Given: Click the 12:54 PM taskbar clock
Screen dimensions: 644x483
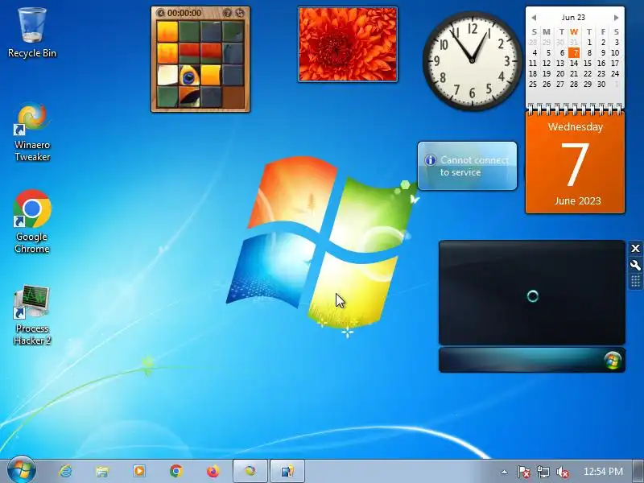Looking at the screenshot, I should point(603,471).
